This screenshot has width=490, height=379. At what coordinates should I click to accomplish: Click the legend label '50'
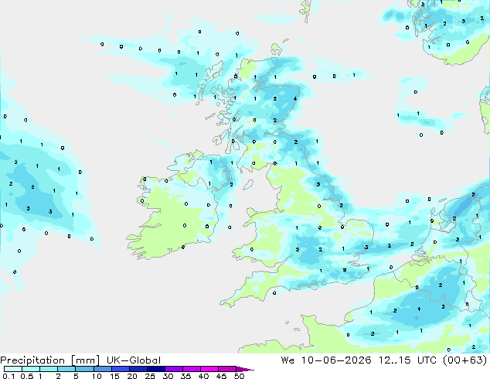coord(239,376)
